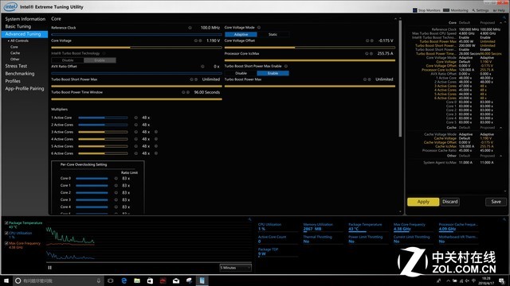Viewport: 510px width, 286px height.
Task: Open Basic Tuning in the sidebar
Action: [18, 26]
